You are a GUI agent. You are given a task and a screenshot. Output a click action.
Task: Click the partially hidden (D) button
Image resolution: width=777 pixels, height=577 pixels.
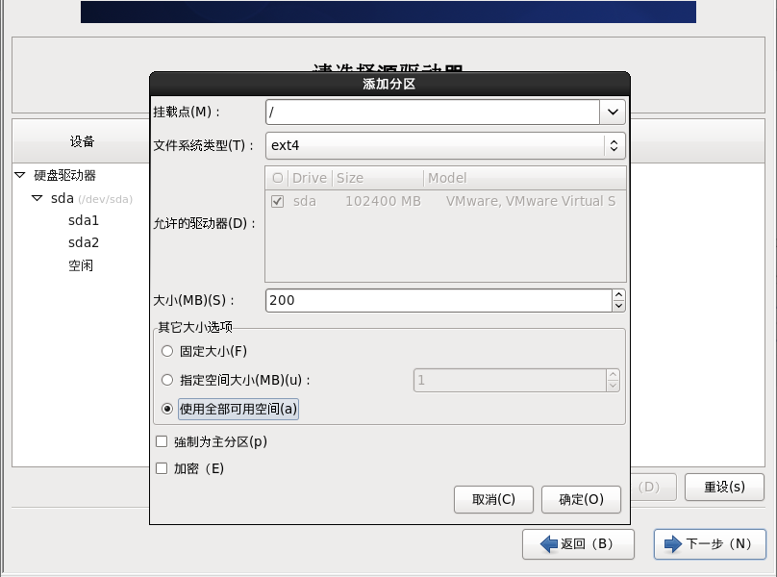click(653, 487)
